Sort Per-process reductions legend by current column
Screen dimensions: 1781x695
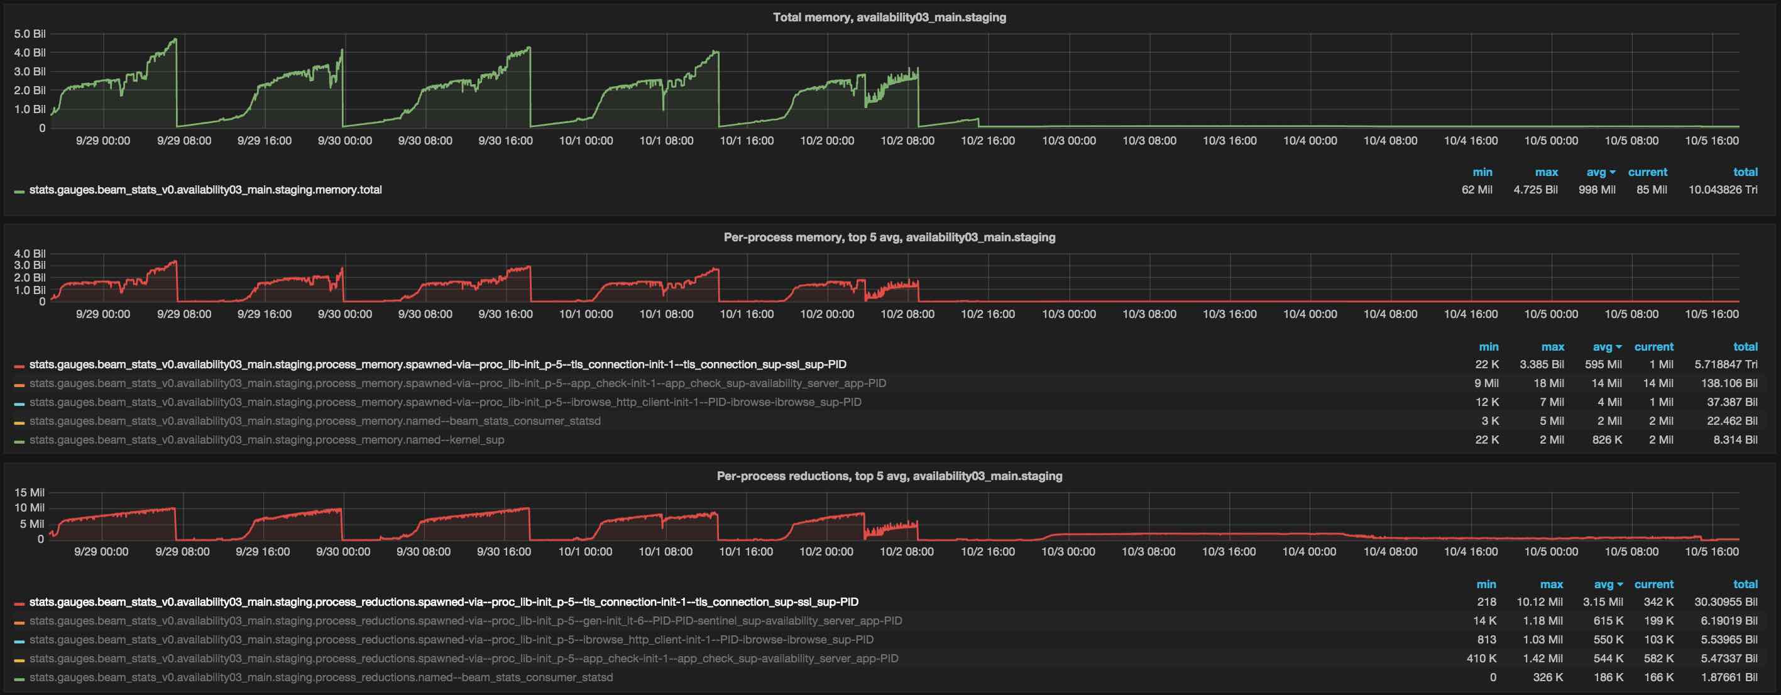(1654, 584)
